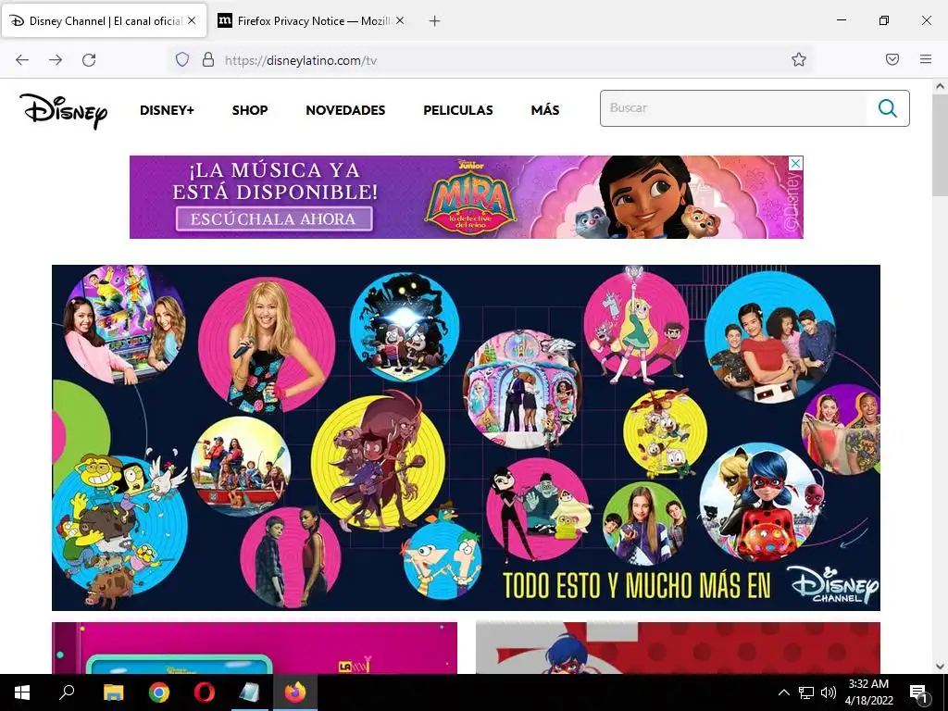Save page to Pocket
Image resolution: width=948 pixels, height=711 pixels.
(892, 59)
